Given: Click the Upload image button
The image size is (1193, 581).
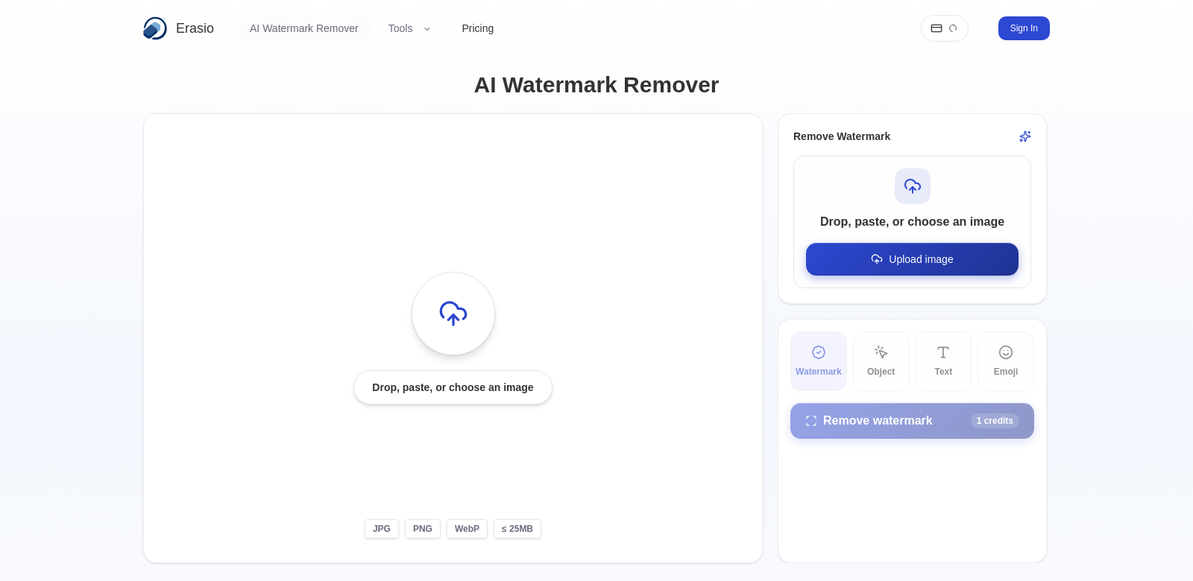Looking at the screenshot, I should pos(912,259).
